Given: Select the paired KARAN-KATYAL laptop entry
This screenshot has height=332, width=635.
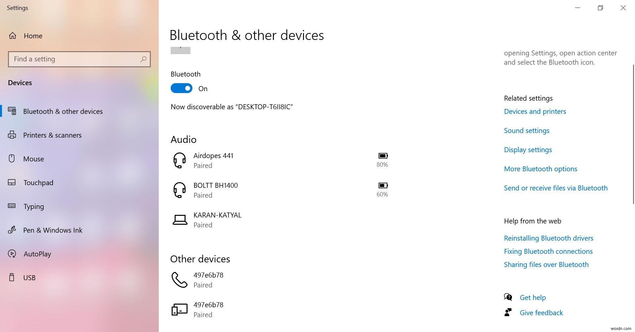Looking at the screenshot, I should tap(217, 219).
